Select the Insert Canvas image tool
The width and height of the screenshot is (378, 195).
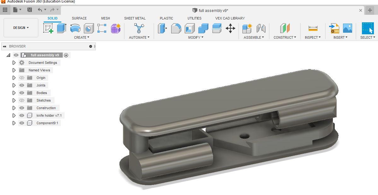(347, 28)
